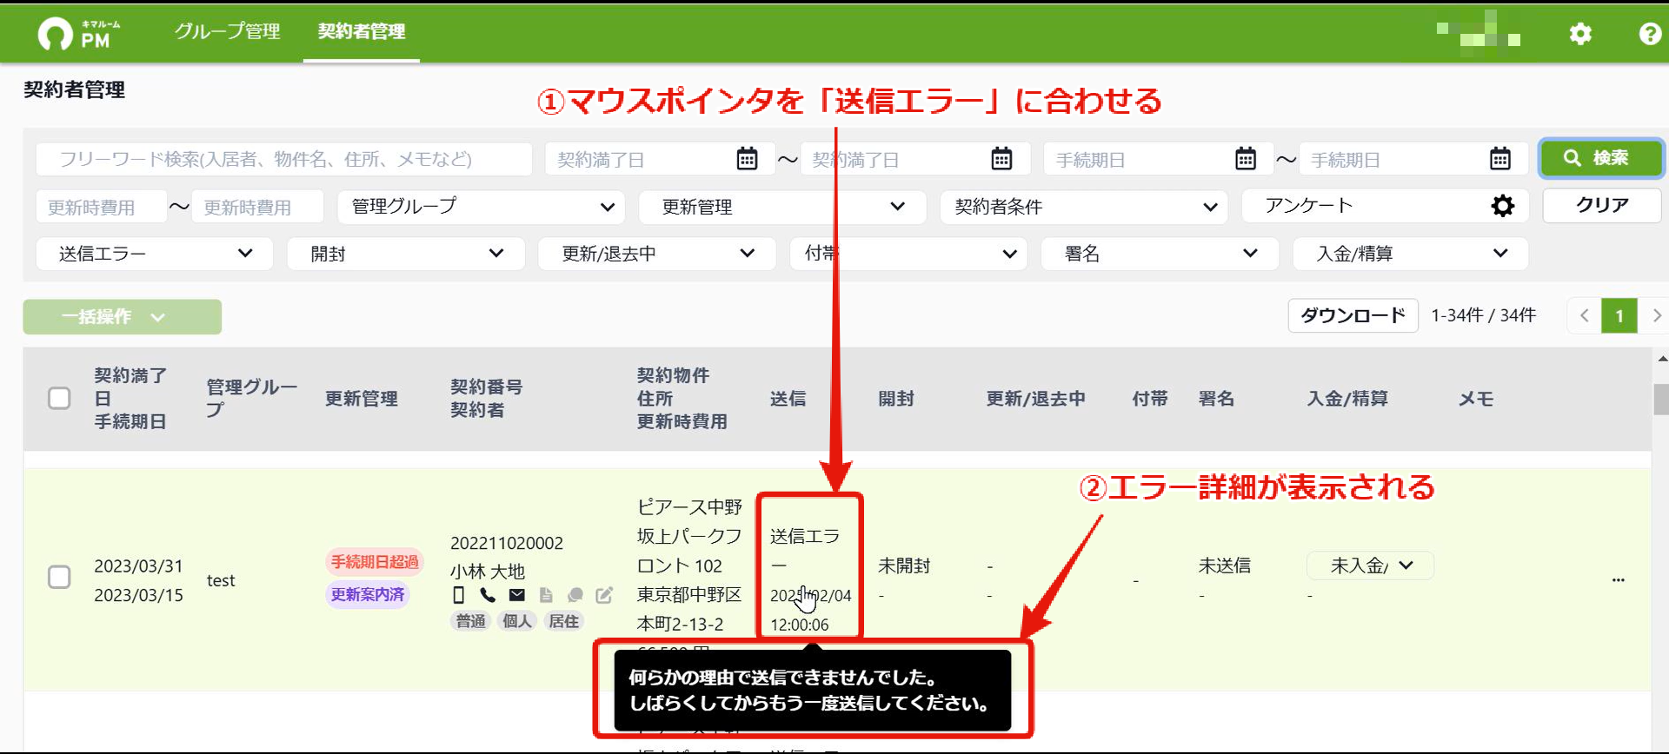1669x754 pixels.
Task: Switch to the 契約者管理 tab
Action: 362,32
